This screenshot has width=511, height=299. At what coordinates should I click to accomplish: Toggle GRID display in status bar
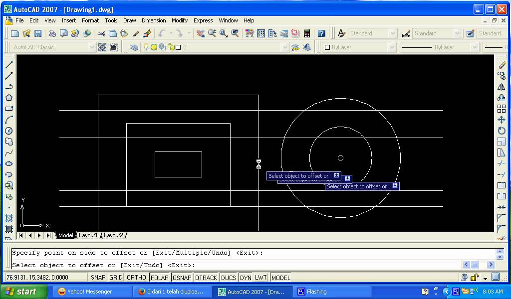point(116,278)
